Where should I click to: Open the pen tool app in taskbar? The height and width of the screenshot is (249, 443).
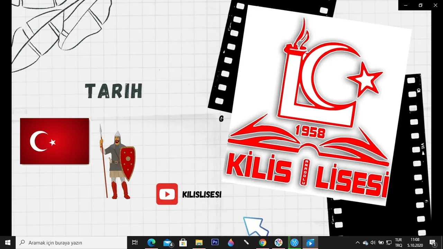coord(246,243)
